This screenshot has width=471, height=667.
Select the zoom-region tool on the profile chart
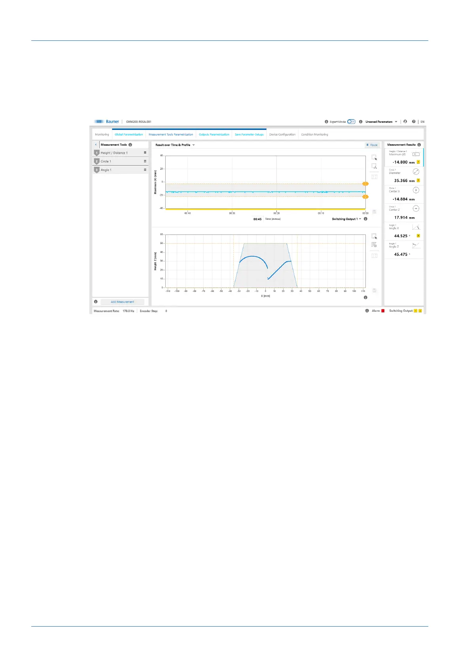(374, 236)
